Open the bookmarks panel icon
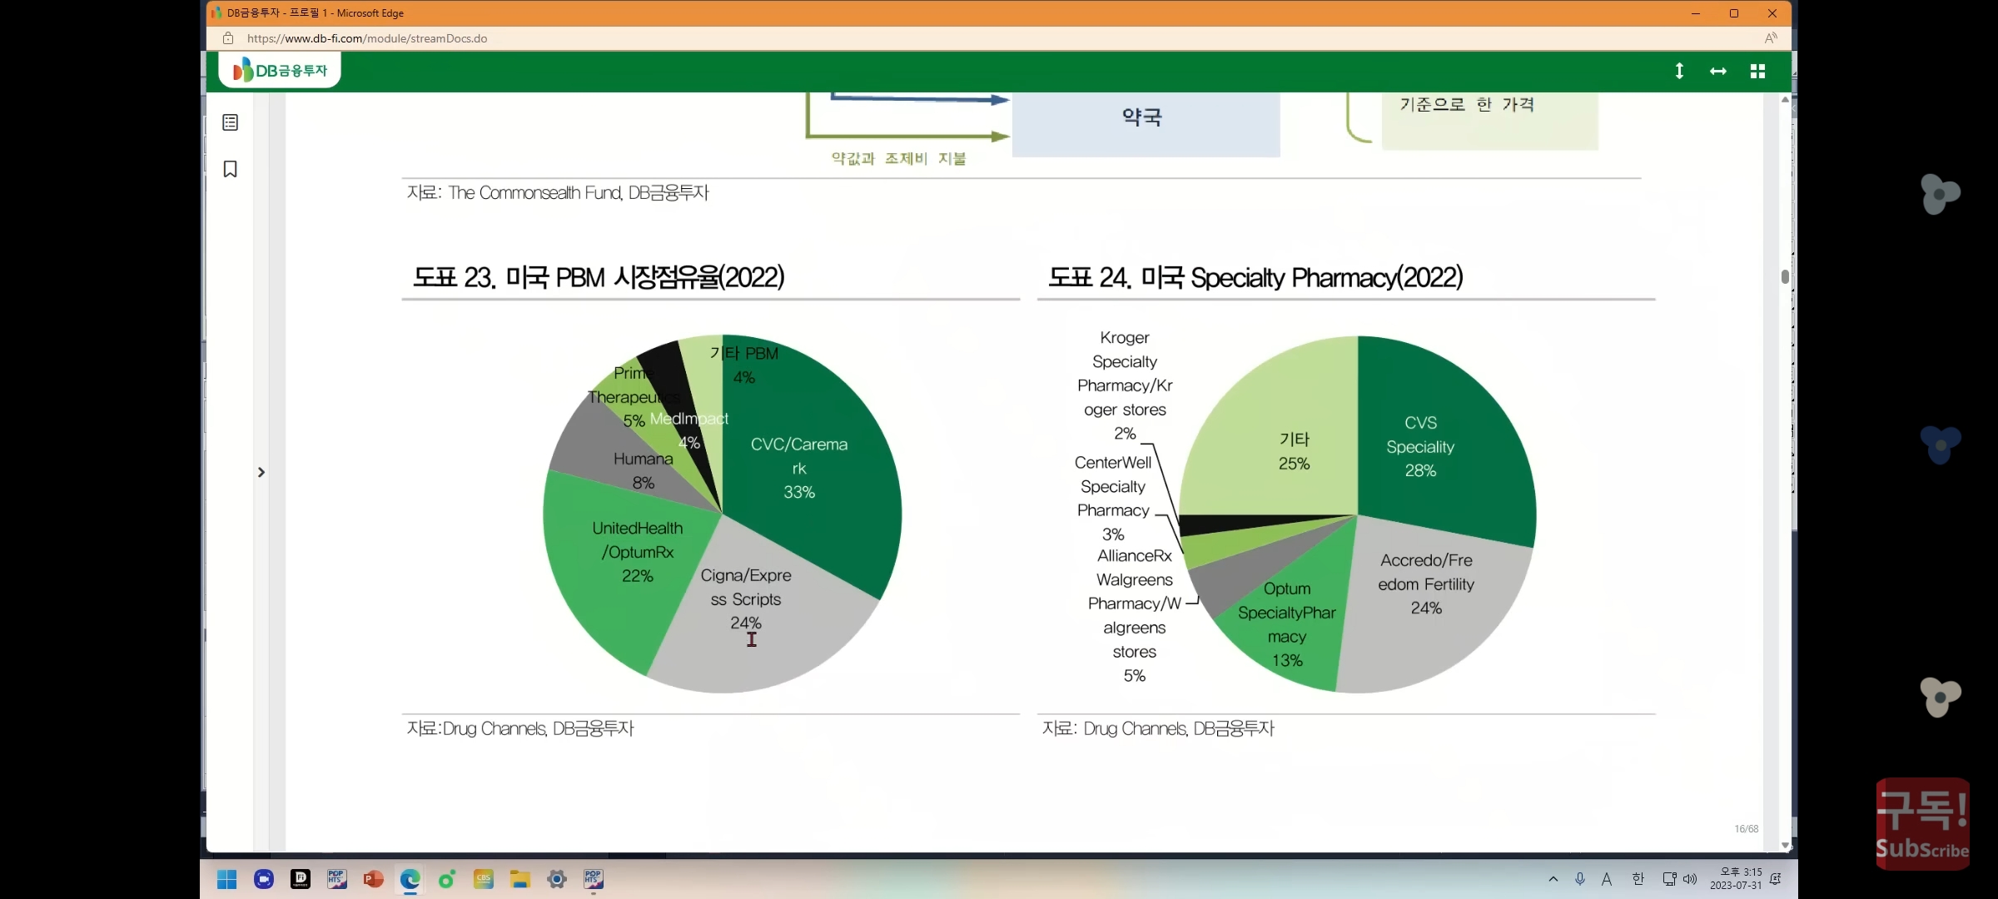Image resolution: width=1998 pixels, height=899 pixels. coord(231,169)
